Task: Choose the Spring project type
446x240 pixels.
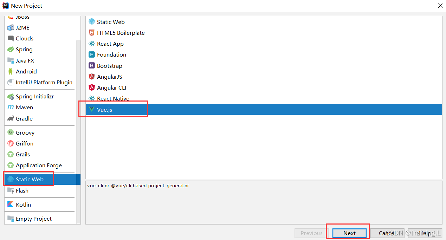Action: (x=24, y=49)
